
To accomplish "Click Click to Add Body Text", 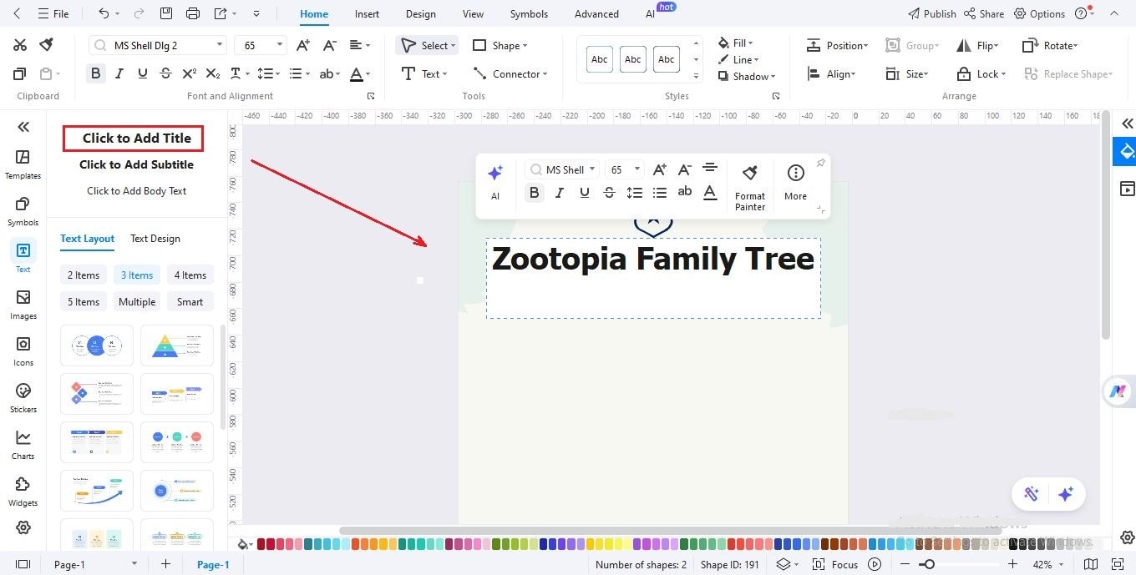I will 136,191.
